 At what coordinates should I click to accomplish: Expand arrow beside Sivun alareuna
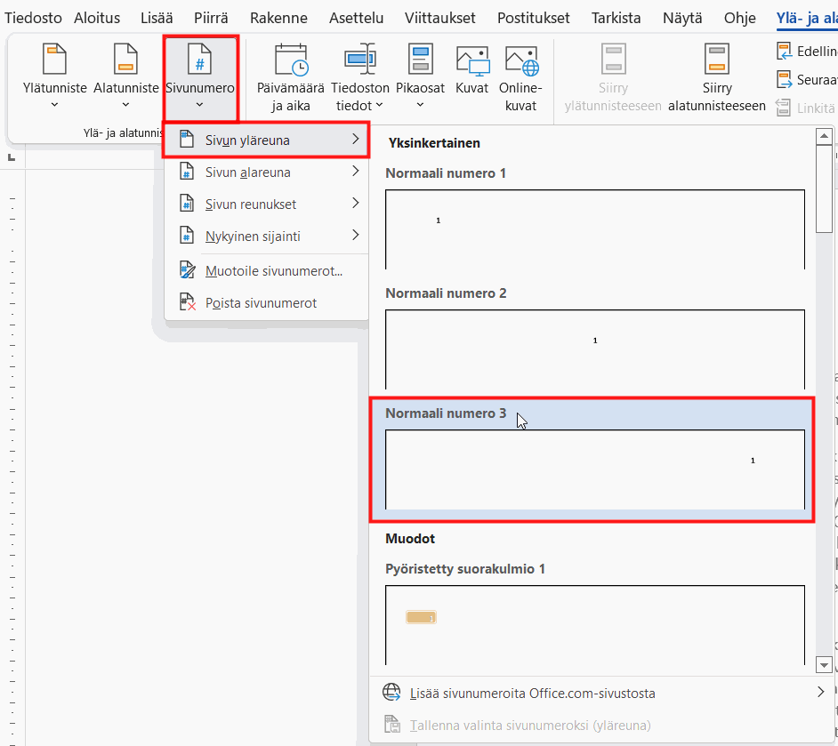coord(356,172)
